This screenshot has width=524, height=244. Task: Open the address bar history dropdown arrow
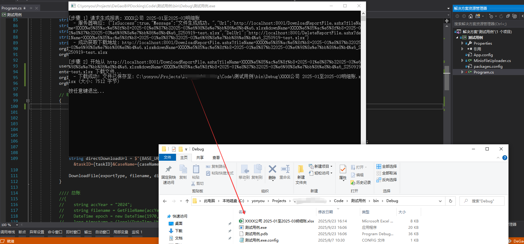[440, 201]
